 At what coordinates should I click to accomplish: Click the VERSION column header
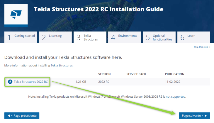click(x=104, y=74)
